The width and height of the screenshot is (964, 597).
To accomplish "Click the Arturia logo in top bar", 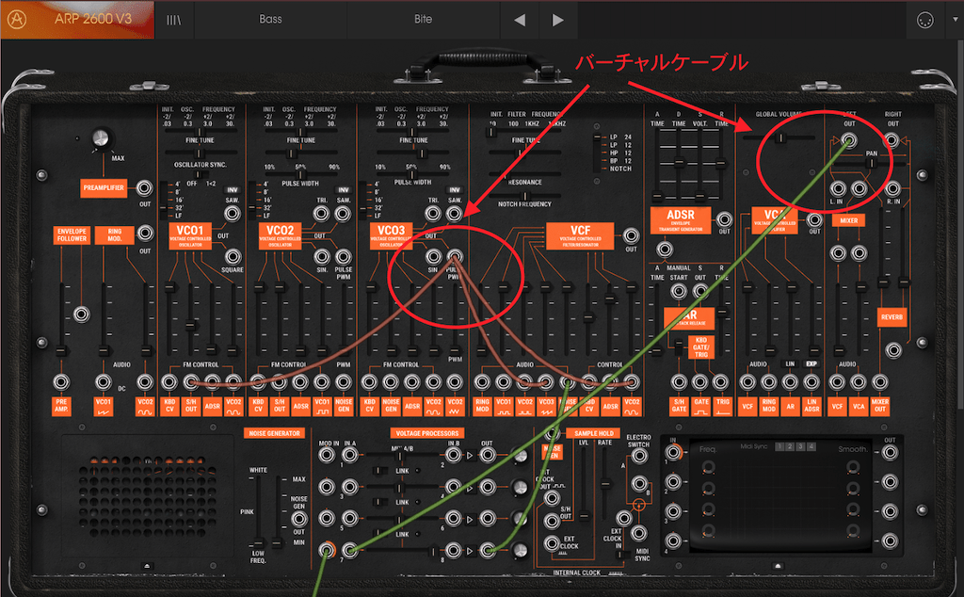I will coord(17,19).
